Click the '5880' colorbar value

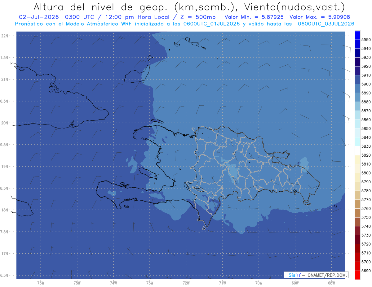[x=366, y=102]
